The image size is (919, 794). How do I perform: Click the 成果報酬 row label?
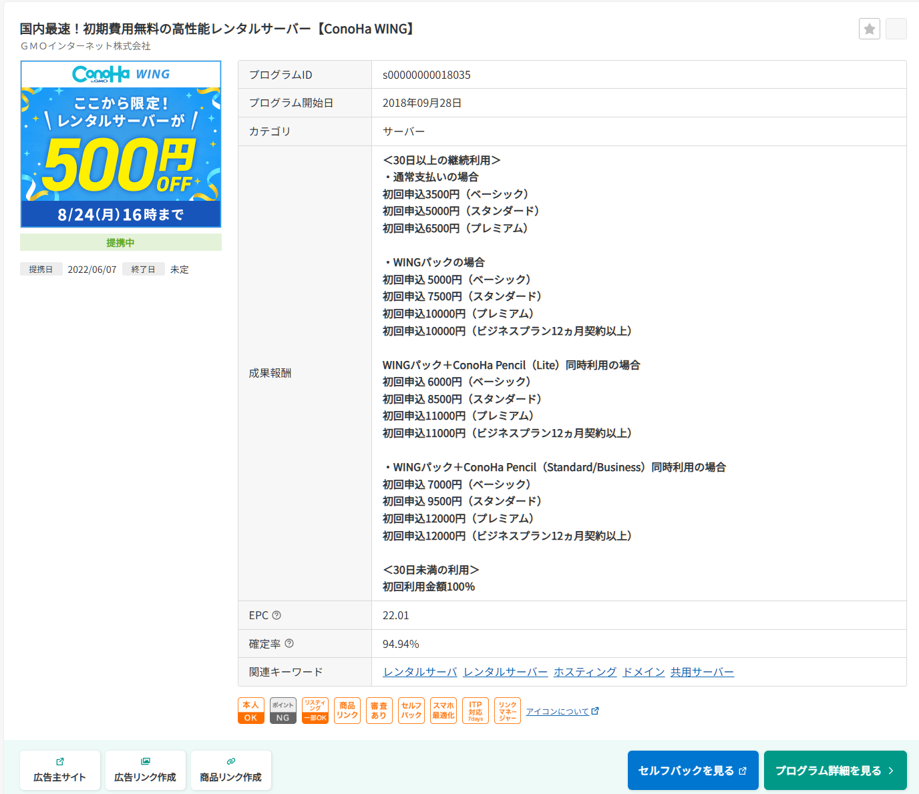(x=270, y=373)
